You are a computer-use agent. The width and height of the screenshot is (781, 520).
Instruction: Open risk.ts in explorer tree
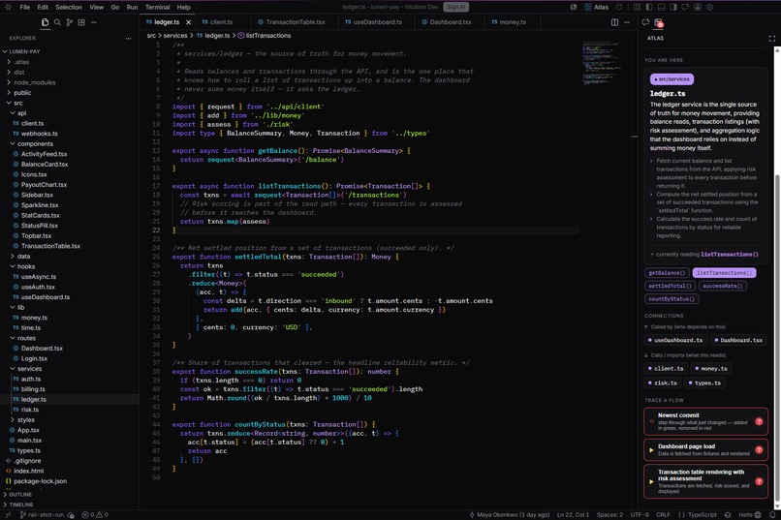click(x=70, y=410)
